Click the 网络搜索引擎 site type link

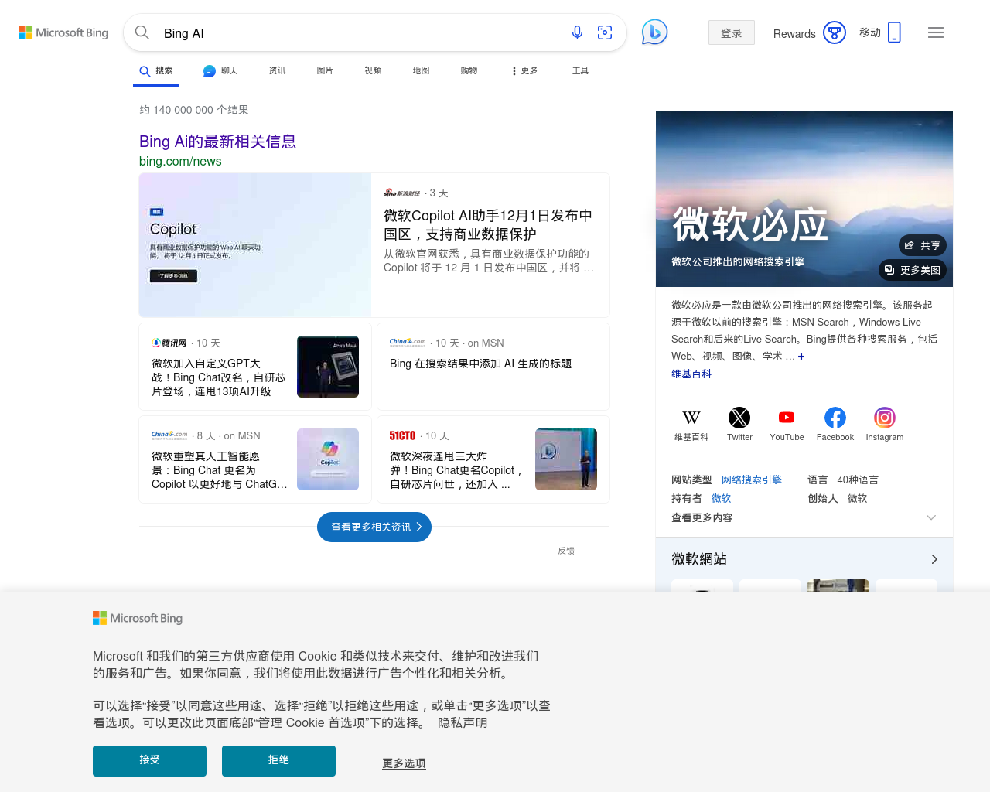[x=752, y=480]
